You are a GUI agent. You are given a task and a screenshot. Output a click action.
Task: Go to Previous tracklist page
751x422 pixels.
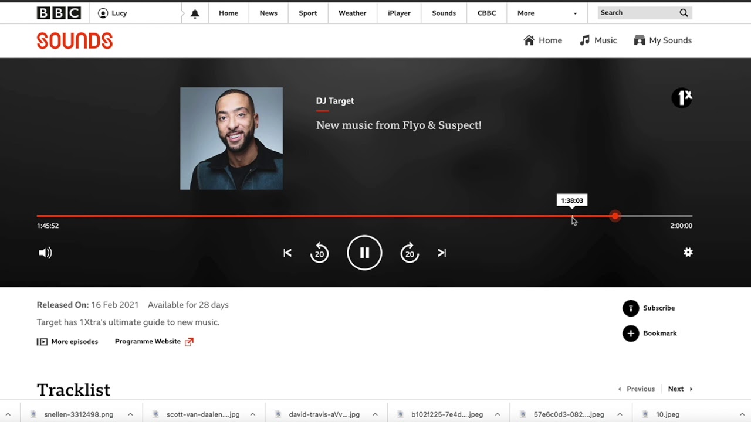tap(637, 389)
